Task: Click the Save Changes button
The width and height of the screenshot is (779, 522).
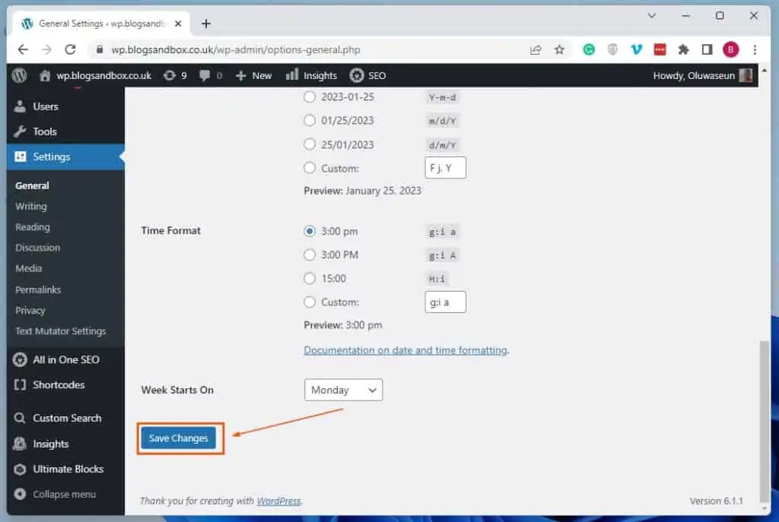Action: point(179,438)
